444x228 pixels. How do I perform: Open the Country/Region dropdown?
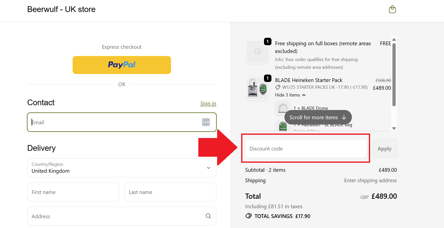click(122, 168)
